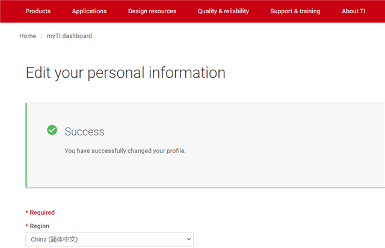Navigate to the myTI dashboard breadcrumb
Viewport: 385px width, 248px height.
point(69,36)
